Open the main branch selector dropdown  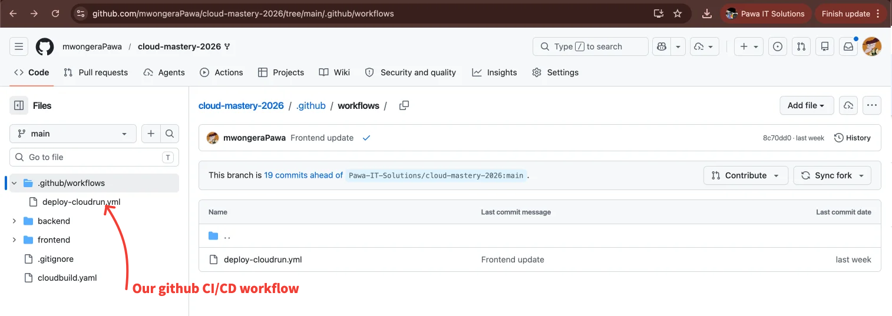[x=73, y=134]
